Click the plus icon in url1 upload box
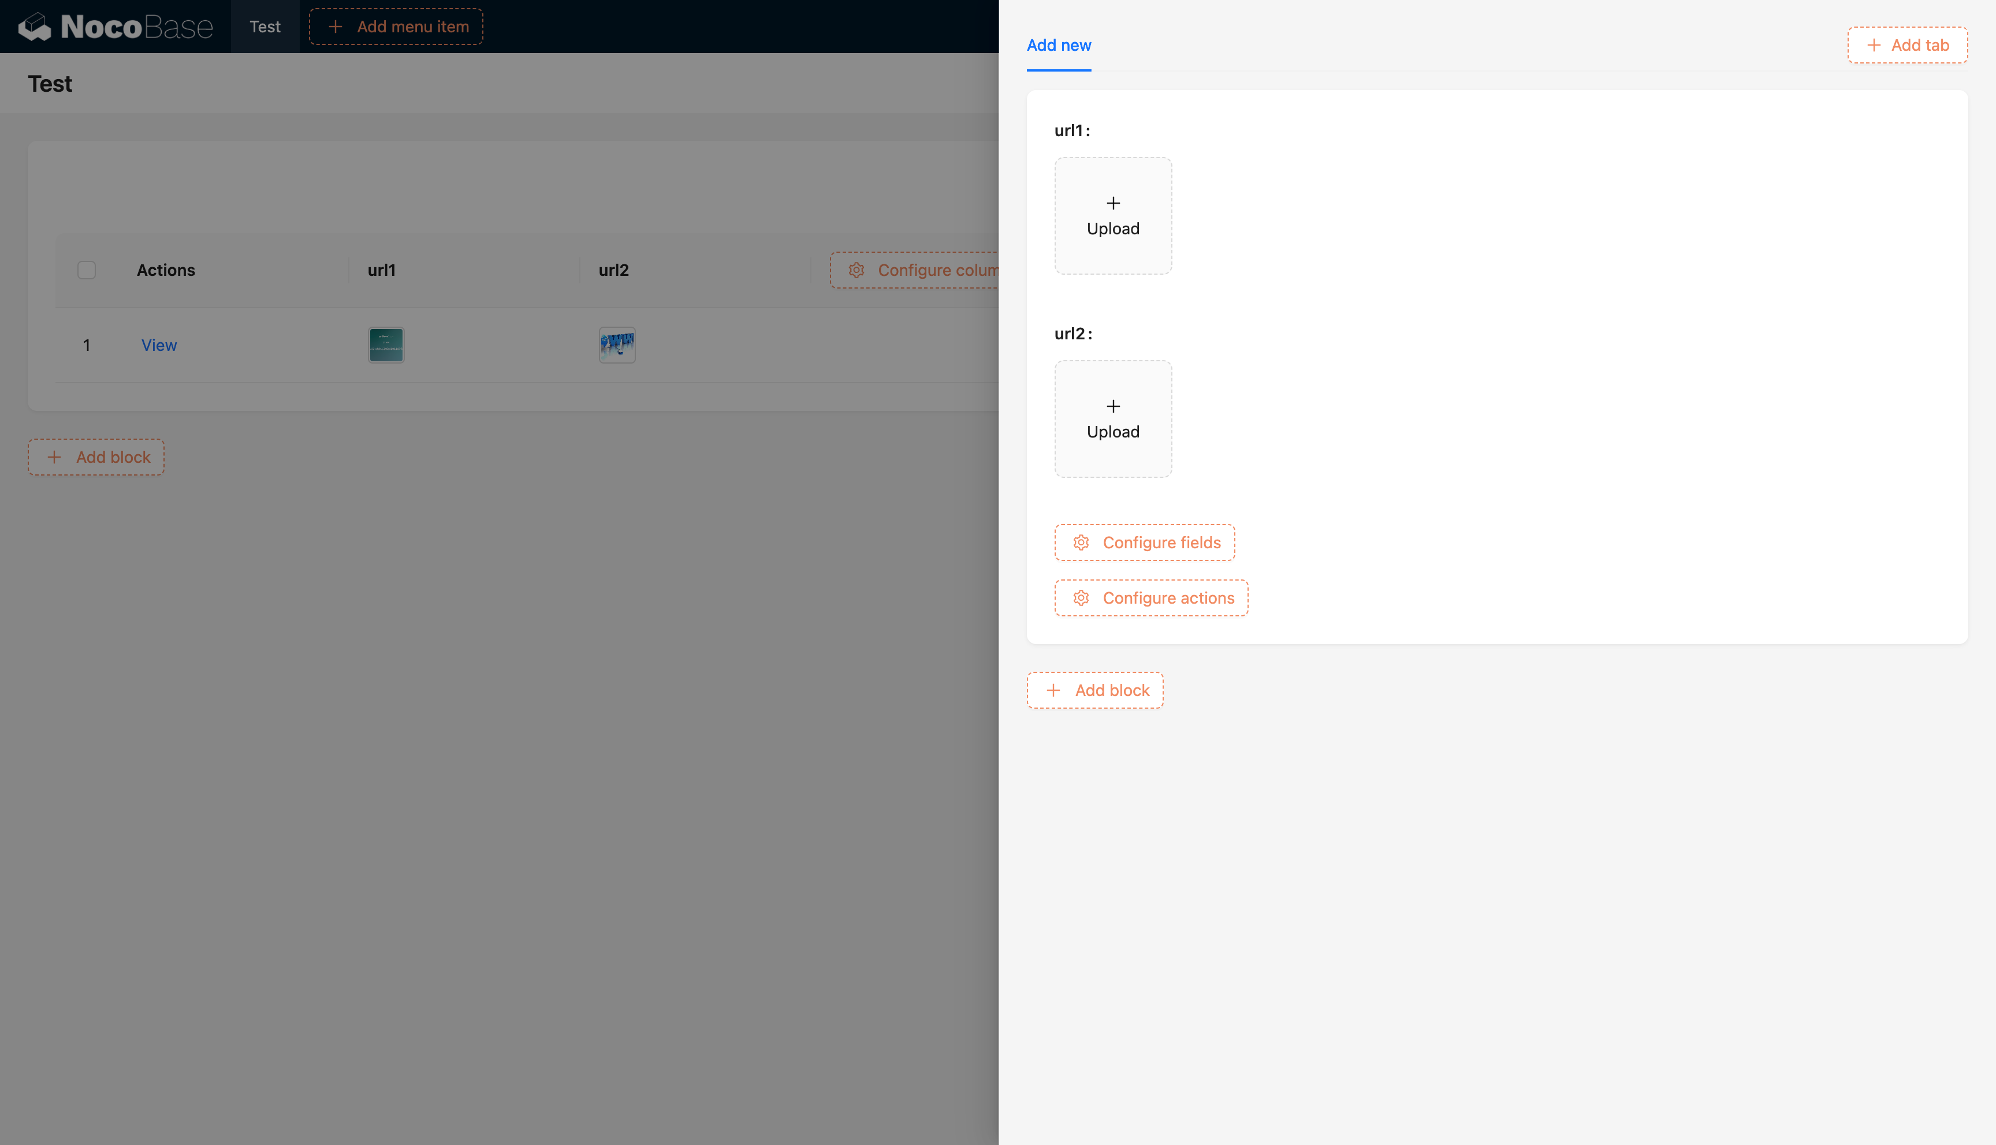 1112,204
